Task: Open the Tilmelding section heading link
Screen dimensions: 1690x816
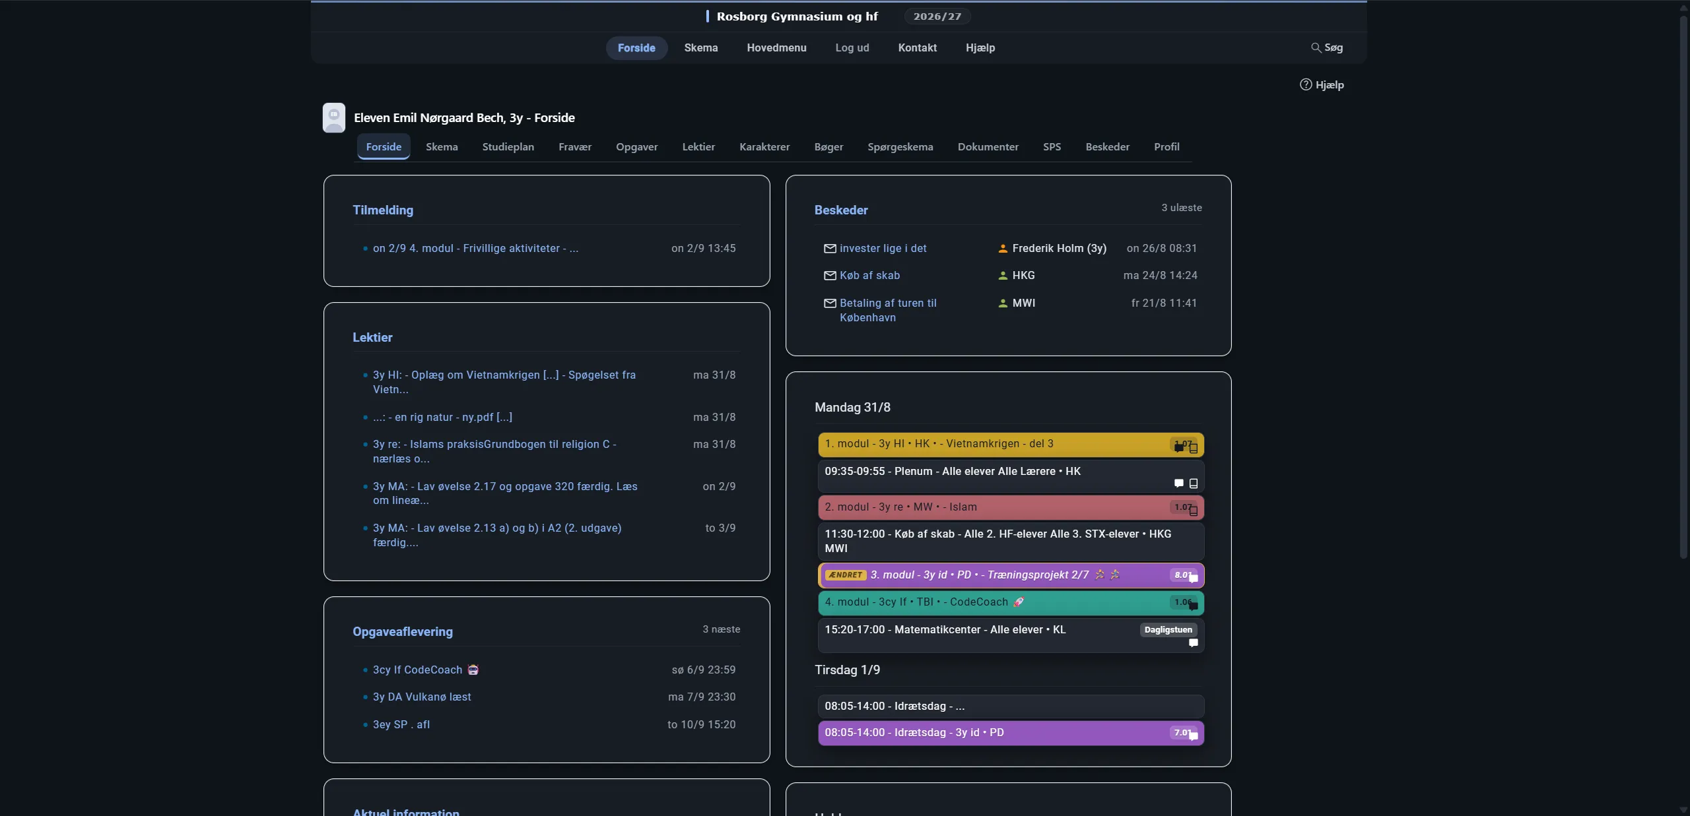Action: pos(383,210)
